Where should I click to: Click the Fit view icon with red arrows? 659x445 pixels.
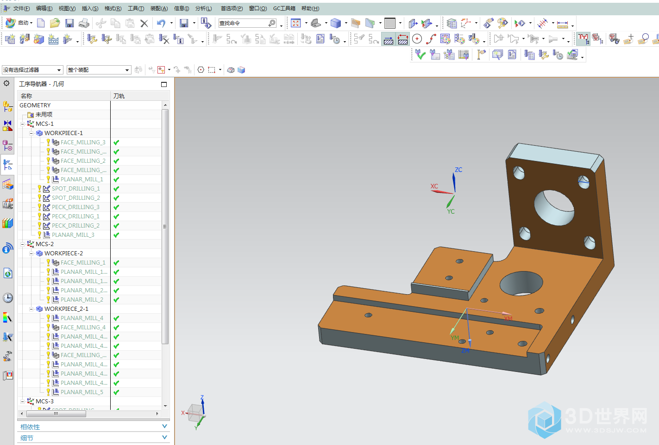296,23
